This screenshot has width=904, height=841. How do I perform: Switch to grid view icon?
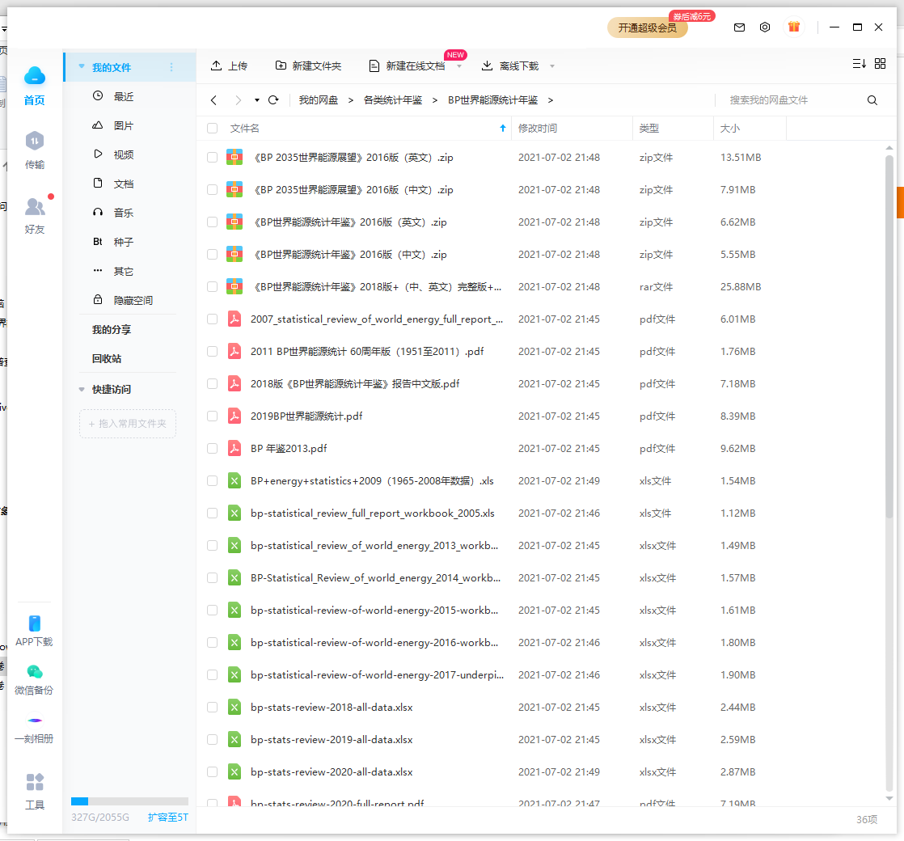[880, 63]
